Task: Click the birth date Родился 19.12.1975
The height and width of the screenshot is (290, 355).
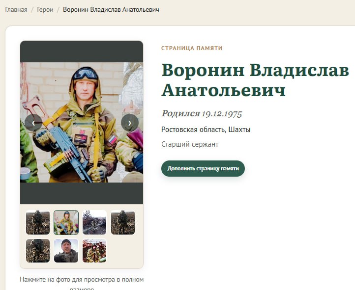Action: click(x=202, y=114)
